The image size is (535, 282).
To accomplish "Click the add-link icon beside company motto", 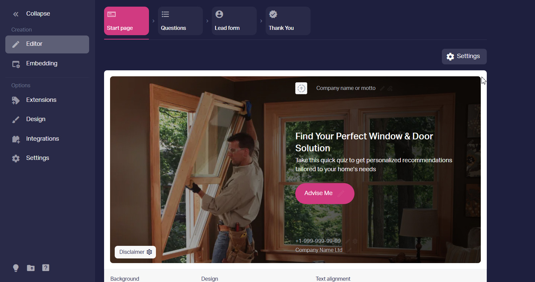I will coord(390,88).
